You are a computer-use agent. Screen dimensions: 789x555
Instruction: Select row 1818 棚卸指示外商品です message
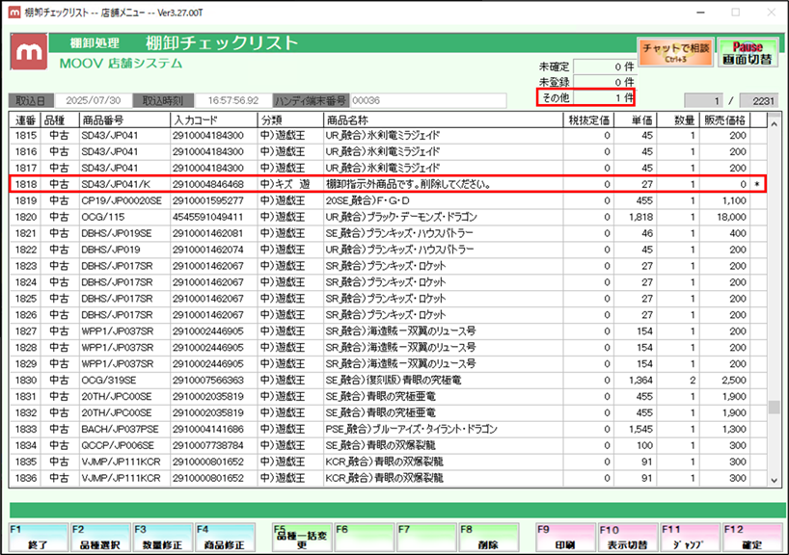click(x=388, y=184)
